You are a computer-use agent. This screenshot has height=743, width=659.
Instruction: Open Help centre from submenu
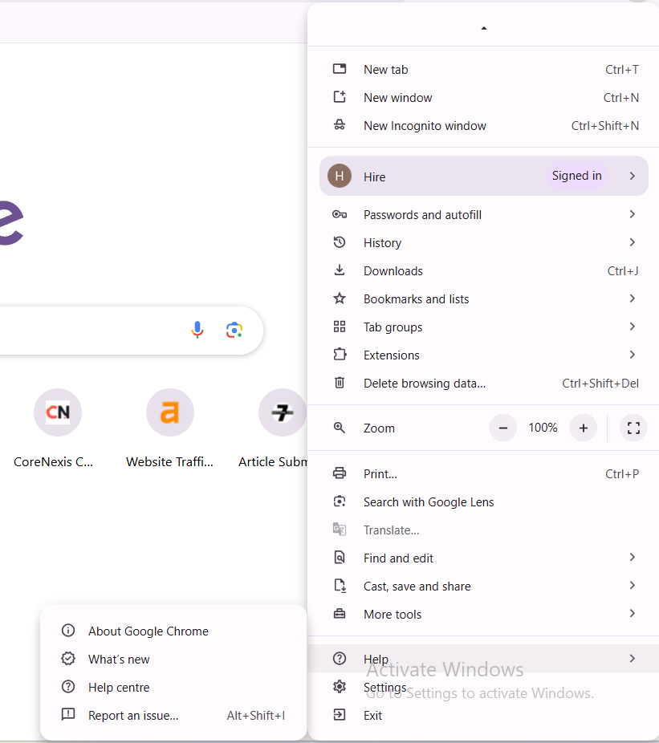[x=173, y=687]
